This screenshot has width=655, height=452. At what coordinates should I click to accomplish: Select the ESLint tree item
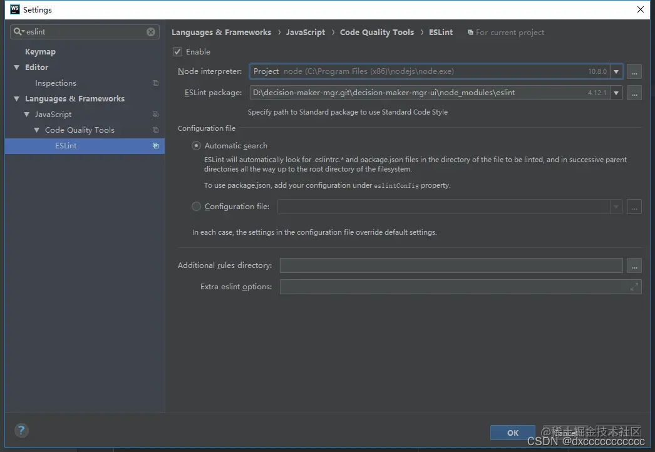(85, 146)
